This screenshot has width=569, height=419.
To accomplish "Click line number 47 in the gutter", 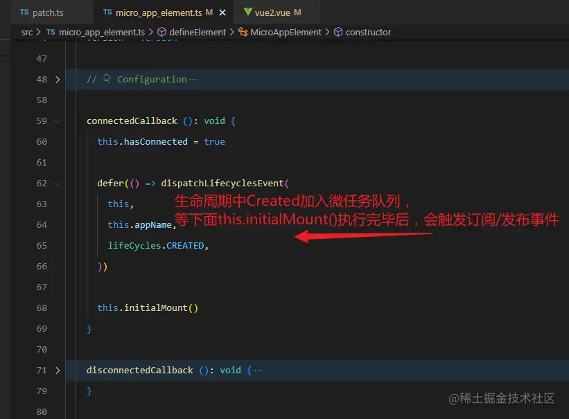I will tap(42, 59).
